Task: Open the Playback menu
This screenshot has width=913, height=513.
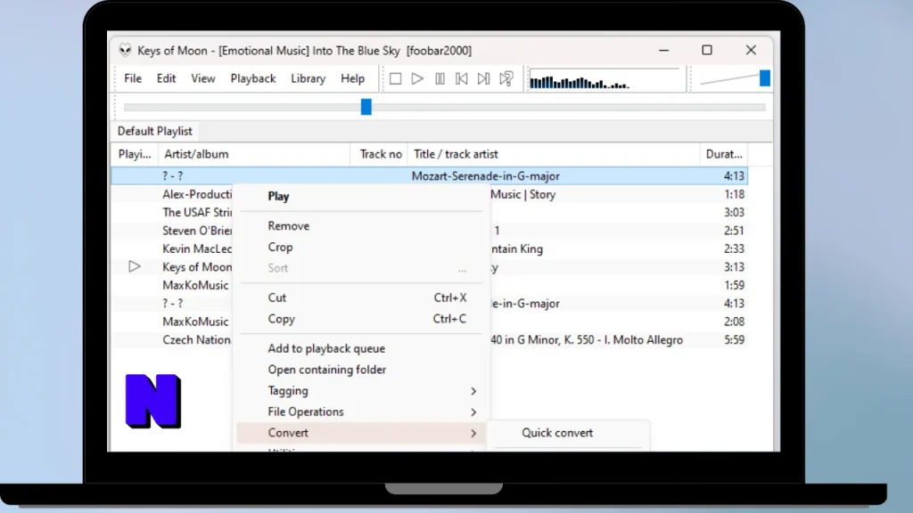Action: pos(252,78)
